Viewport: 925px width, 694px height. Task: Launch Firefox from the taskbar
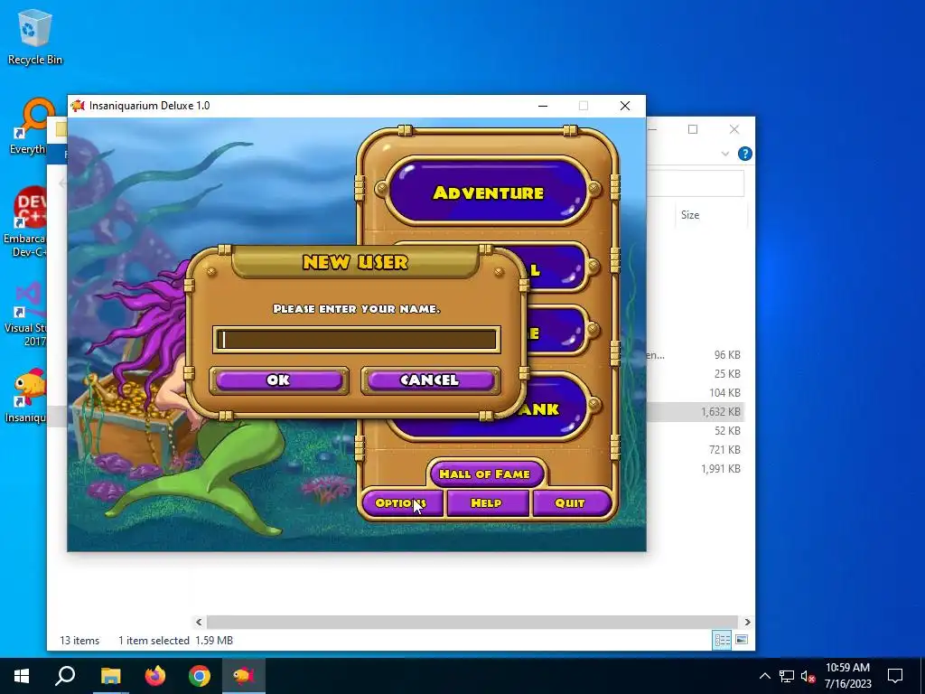tap(155, 676)
